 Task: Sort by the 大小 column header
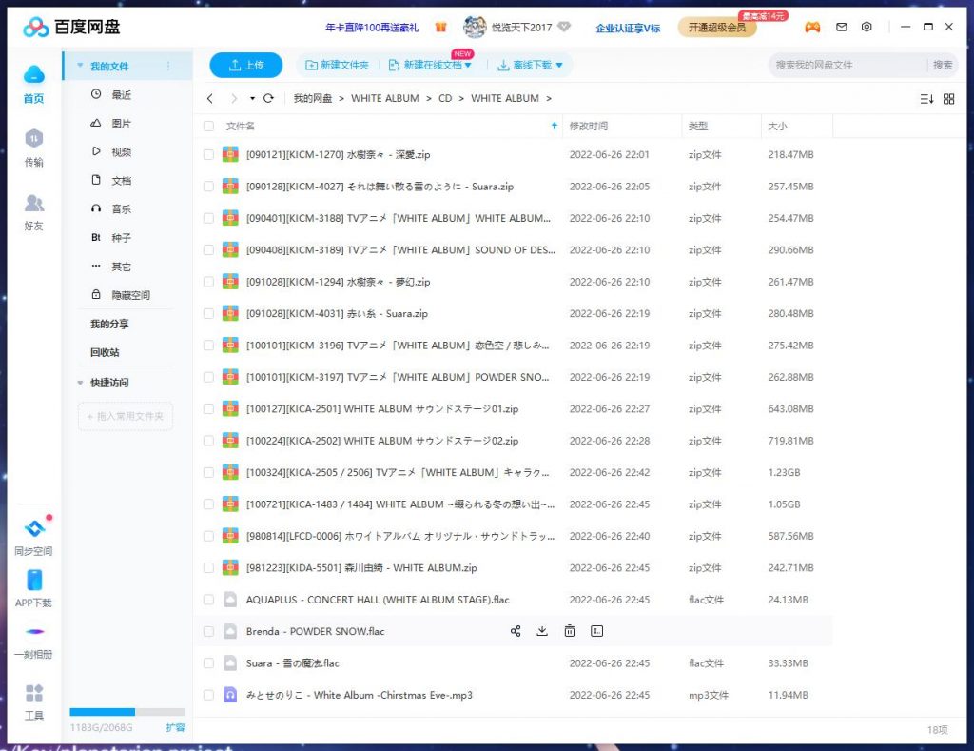point(777,127)
